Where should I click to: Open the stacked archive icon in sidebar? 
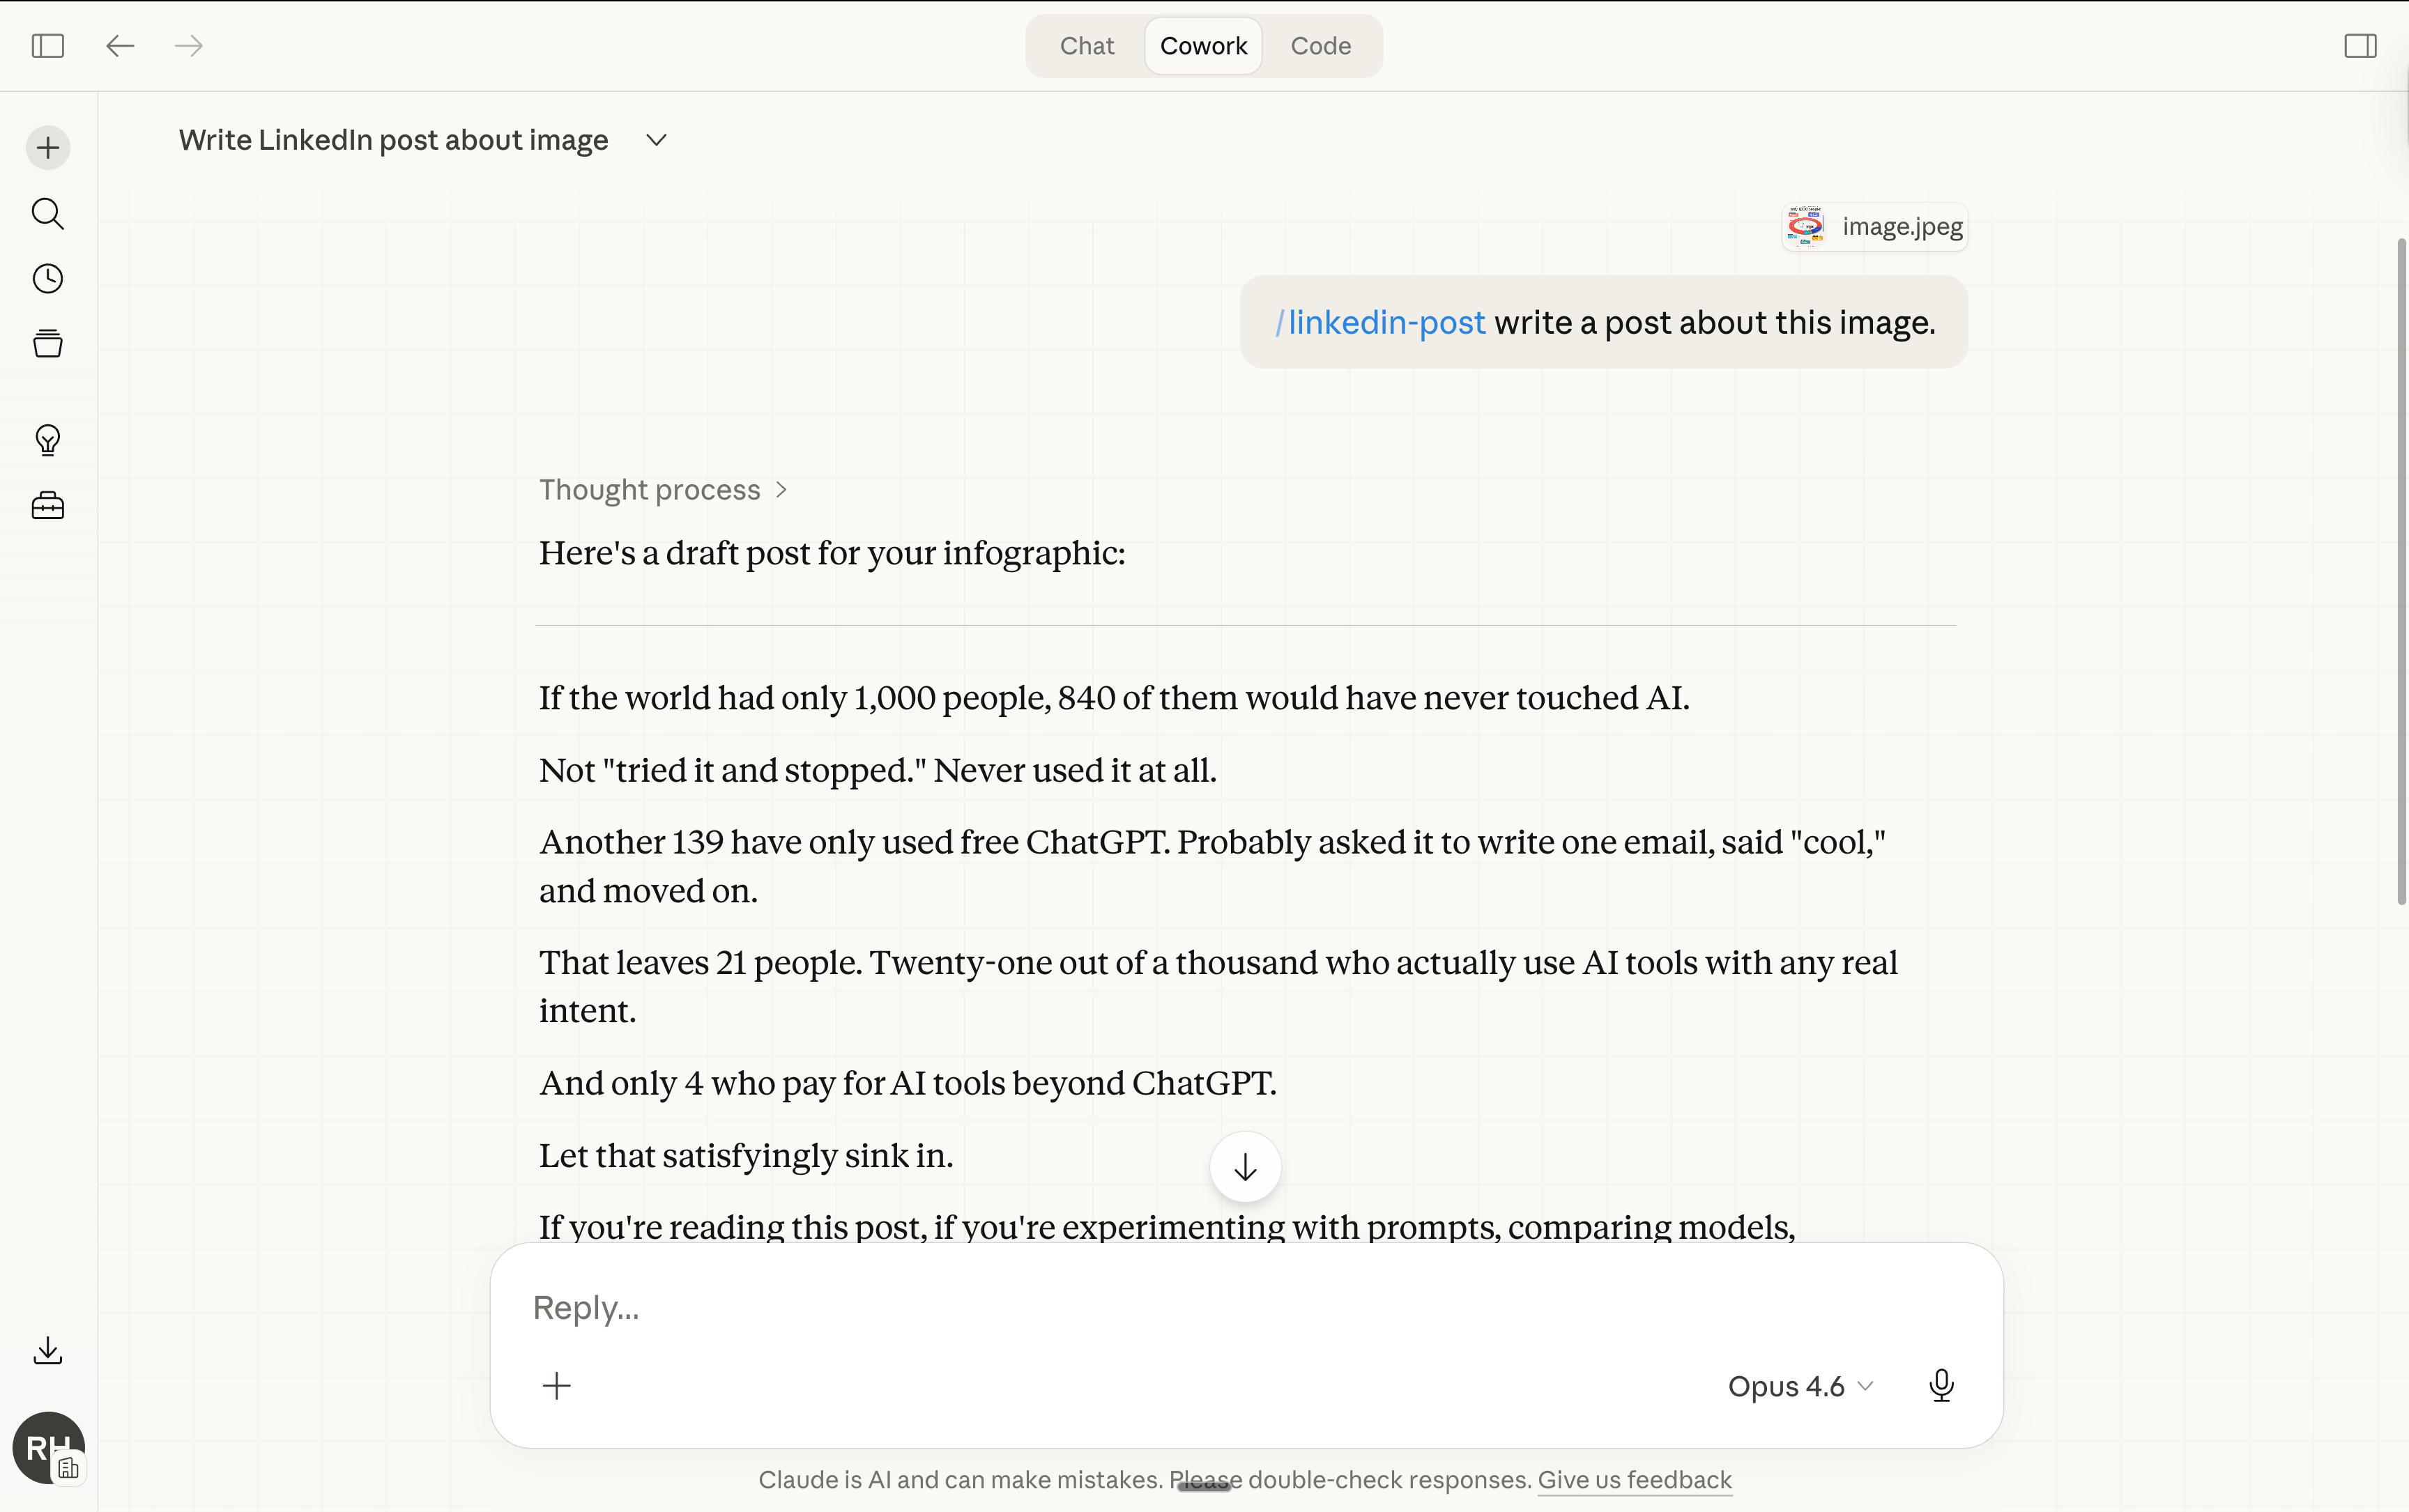pyautogui.click(x=47, y=344)
